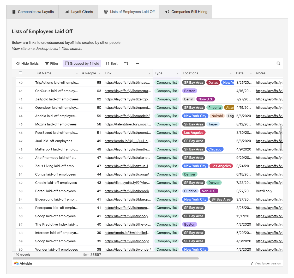294x278 pixels.
Task: Open the Sort options
Action: (x=112, y=63)
